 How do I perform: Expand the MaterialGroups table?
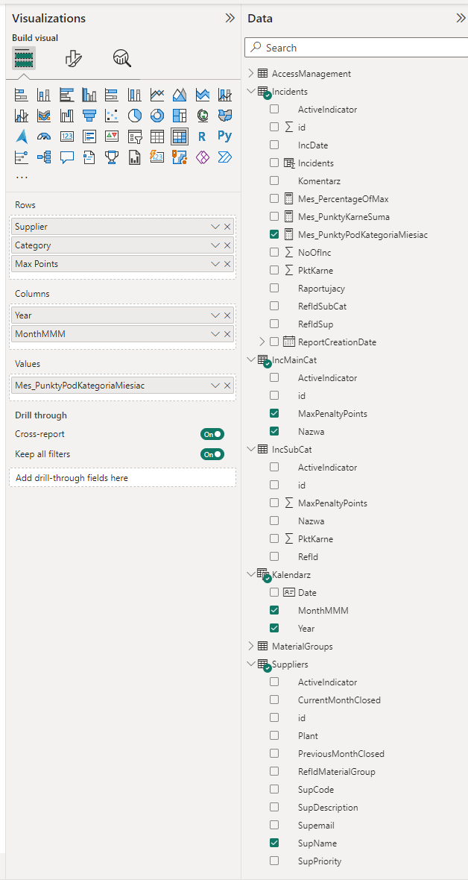click(250, 647)
